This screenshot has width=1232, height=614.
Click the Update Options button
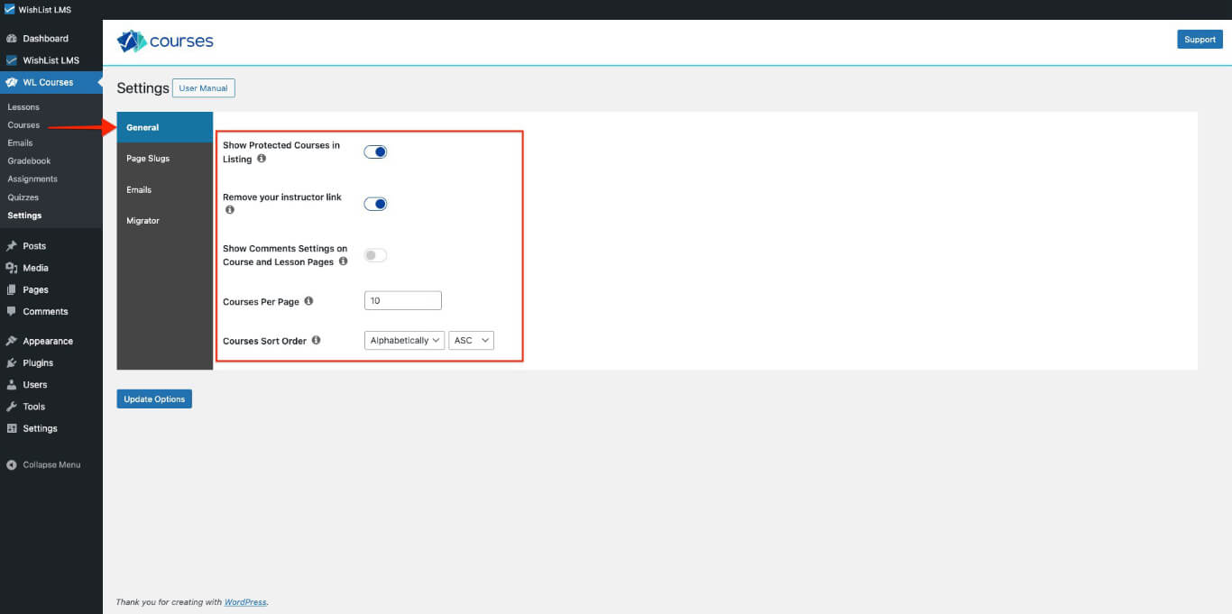pos(153,399)
